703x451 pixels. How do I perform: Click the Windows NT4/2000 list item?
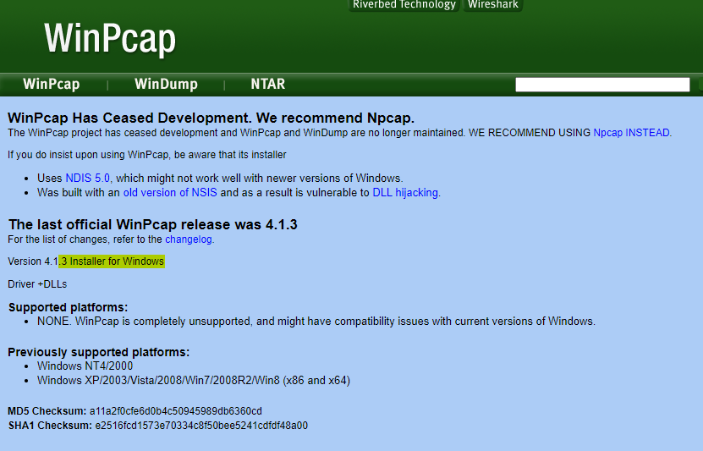[85, 366]
